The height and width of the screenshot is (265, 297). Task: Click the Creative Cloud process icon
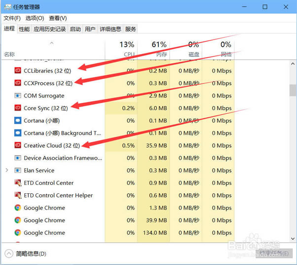coord(18,145)
